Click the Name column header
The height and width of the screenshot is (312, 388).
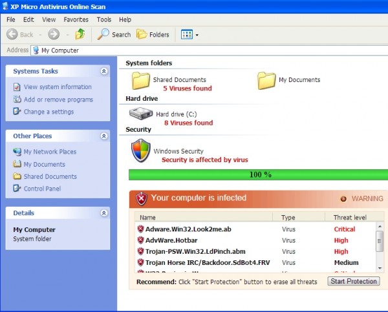click(204, 217)
